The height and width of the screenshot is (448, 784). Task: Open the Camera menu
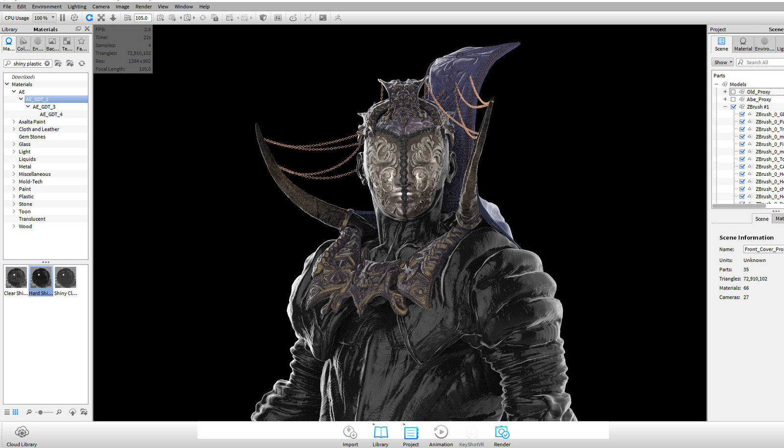(x=101, y=6)
